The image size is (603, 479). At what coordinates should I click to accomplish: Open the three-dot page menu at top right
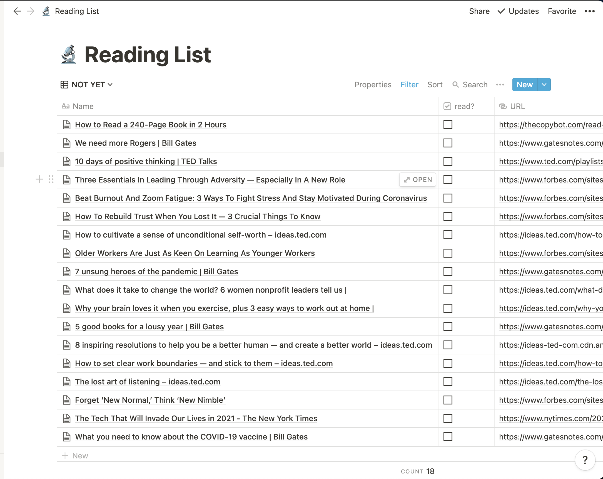coord(590,11)
